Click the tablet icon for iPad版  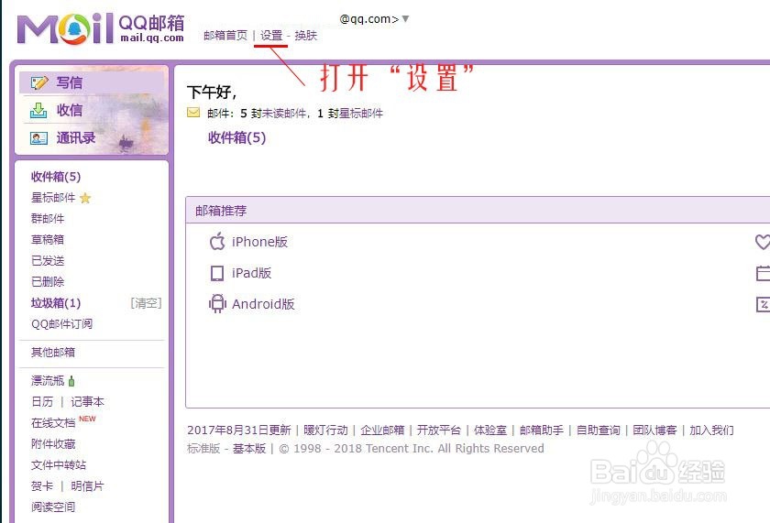[217, 273]
